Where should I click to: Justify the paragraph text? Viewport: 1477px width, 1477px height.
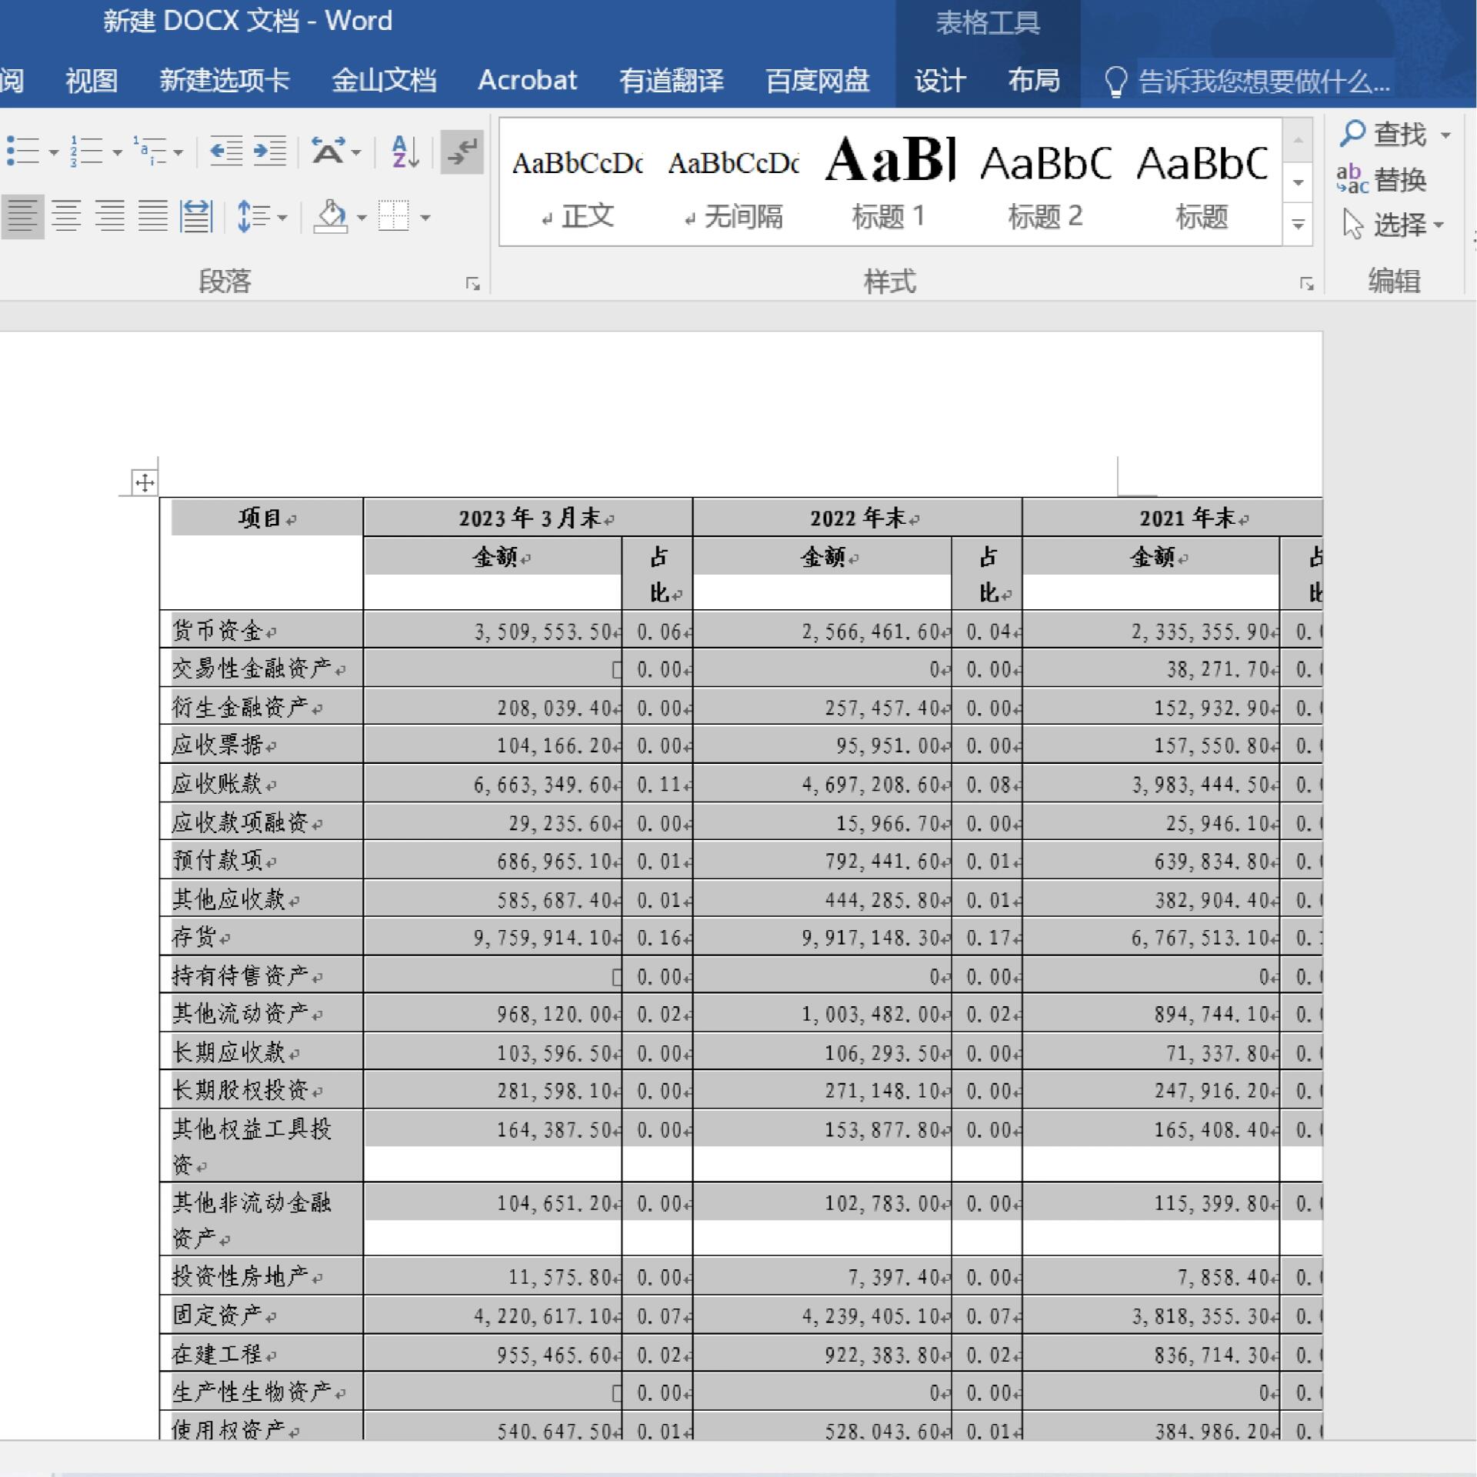tap(153, 216)
